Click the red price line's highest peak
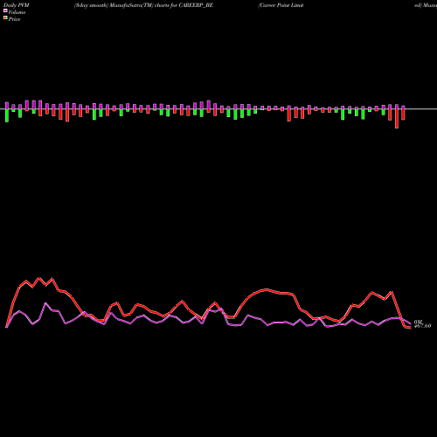This screenshot has width=437, height=437. click(x=38, y=278)
